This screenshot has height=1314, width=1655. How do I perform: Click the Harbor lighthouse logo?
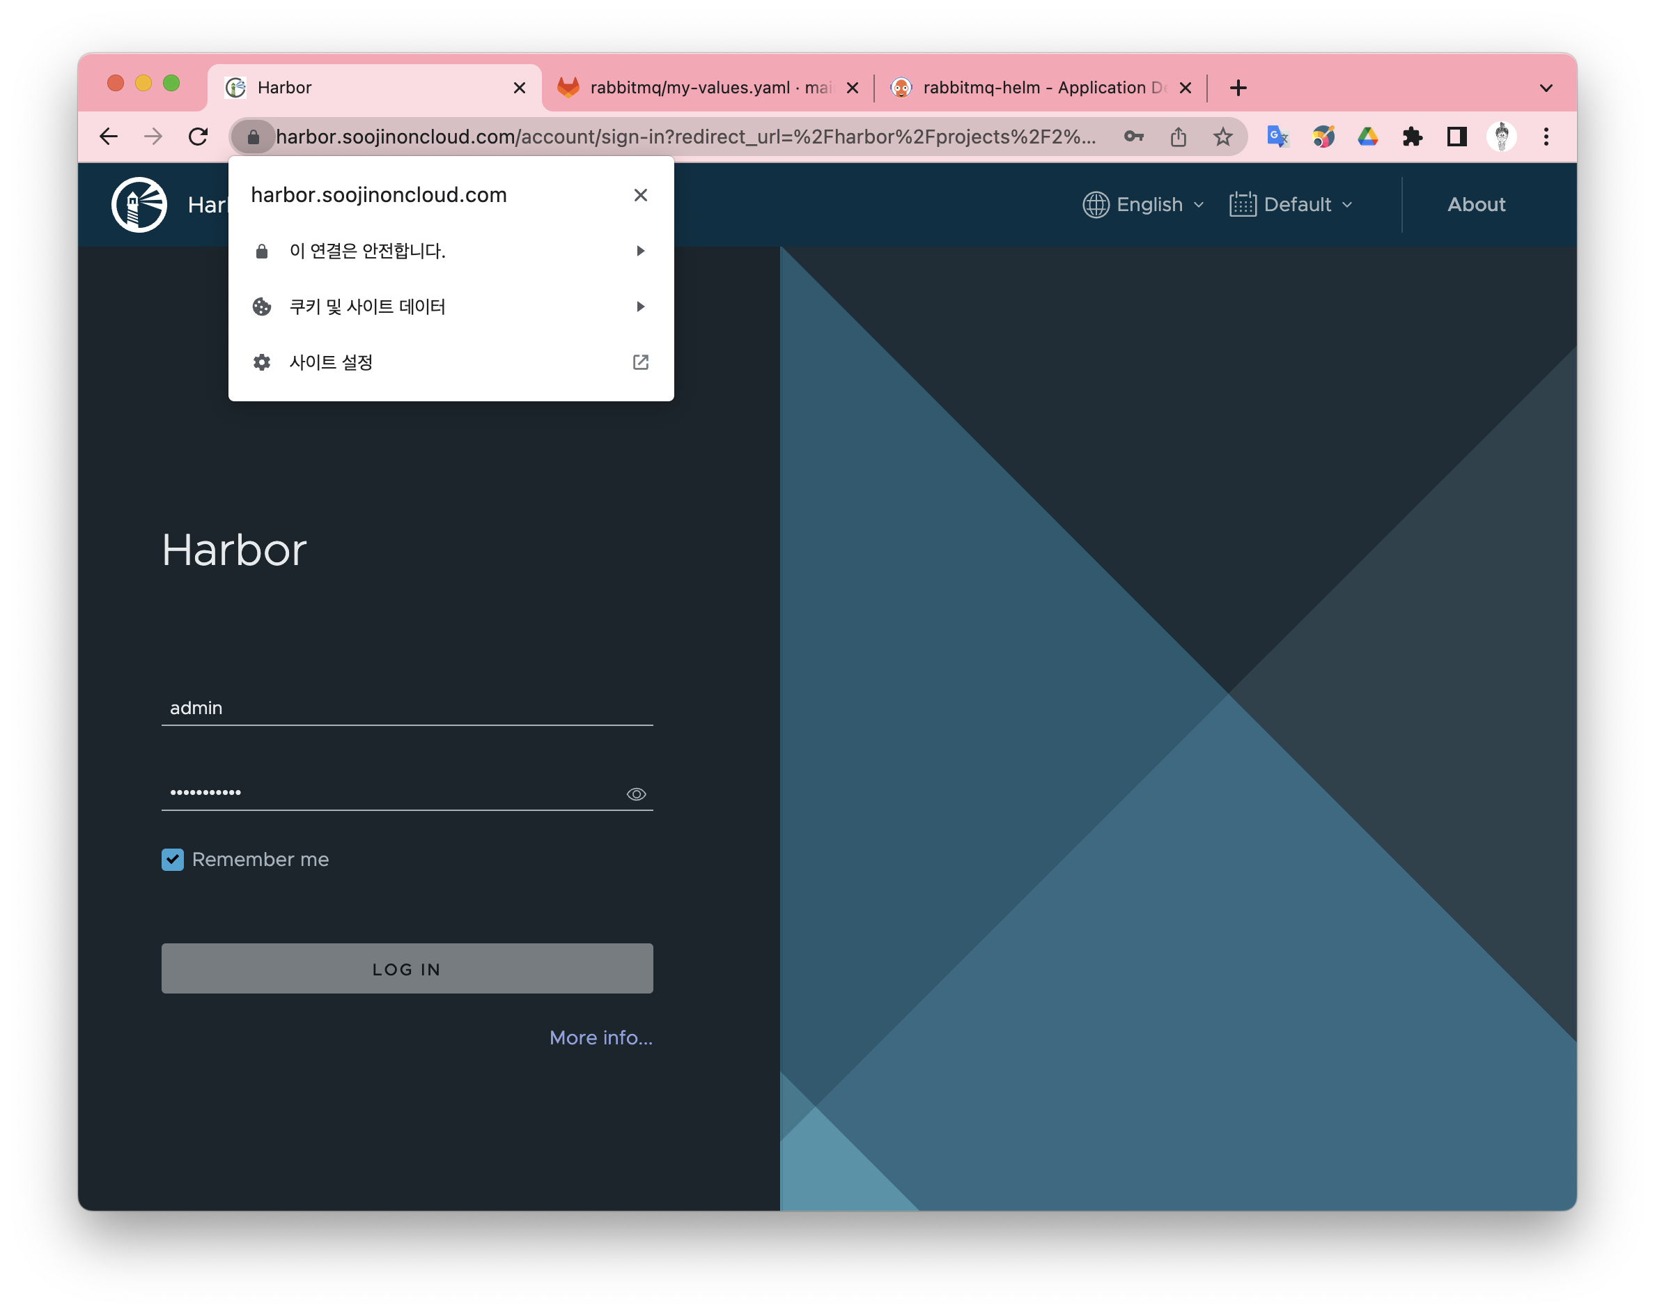pyautogui.click(x=139, y=204)
